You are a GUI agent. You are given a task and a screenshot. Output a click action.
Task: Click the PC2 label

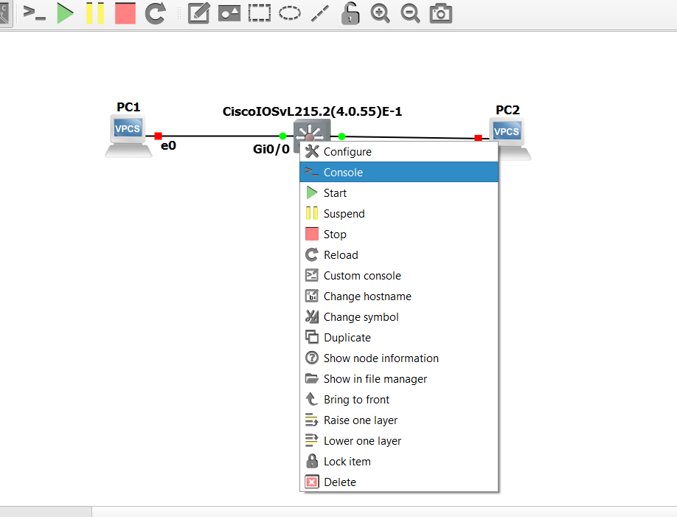tap(507, 110)
